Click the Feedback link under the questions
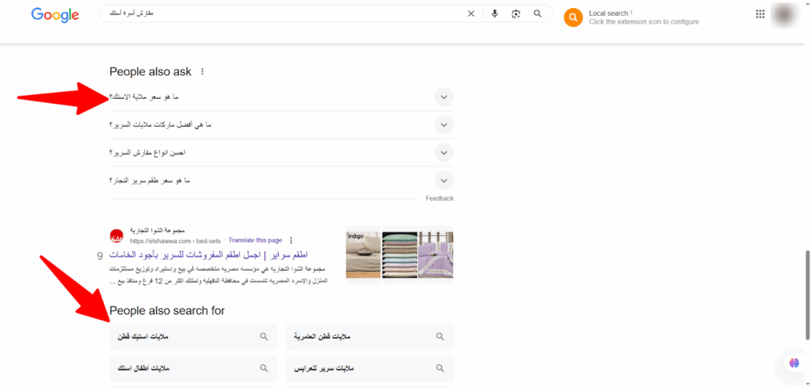This screenshot has width=811, height=388. (440, 199)
